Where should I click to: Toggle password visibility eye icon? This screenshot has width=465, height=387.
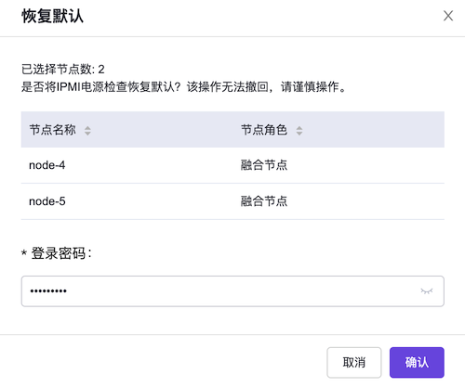click(427, 291)
